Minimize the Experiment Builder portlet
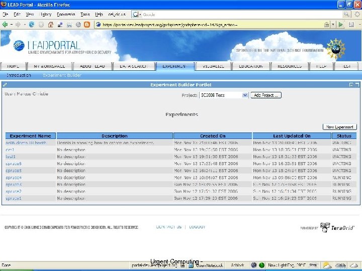This screenshot has width=362, height=271. (351, 85)
